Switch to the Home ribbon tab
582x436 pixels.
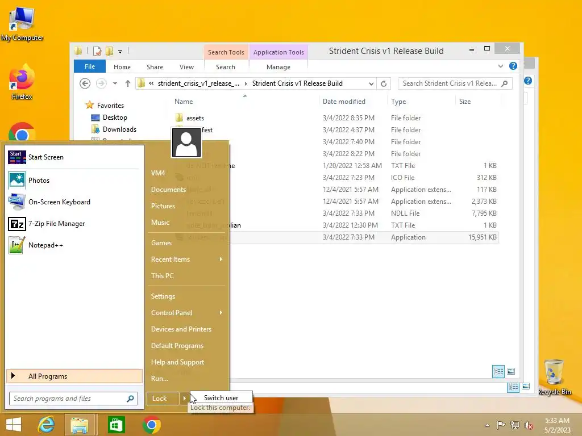122,67
